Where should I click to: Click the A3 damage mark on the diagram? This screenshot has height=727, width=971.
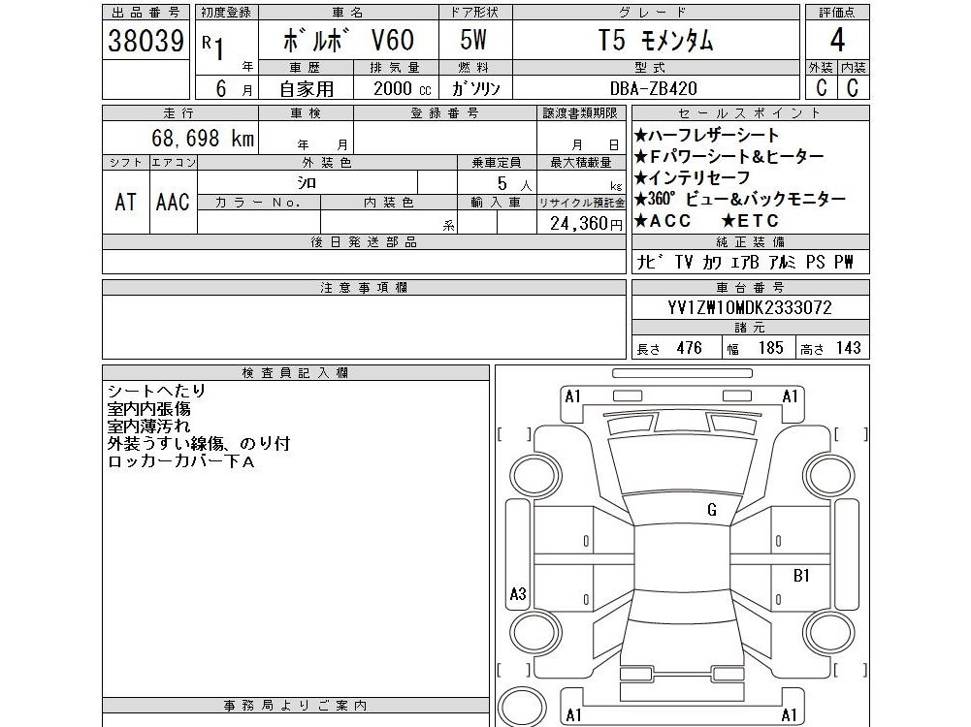tap(518, 594)
